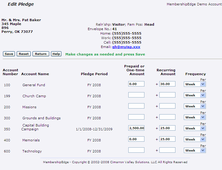222x170 pixels.
Task: Open the gh@myisp.xxx email link
Action: point(126,47)
